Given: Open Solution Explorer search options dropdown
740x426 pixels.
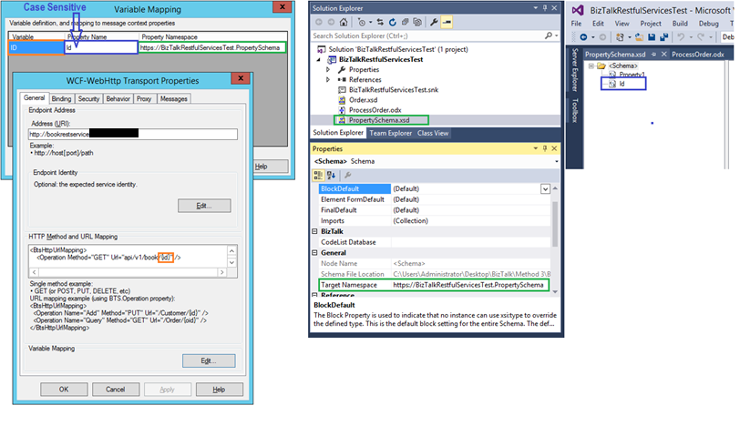Looking at the screenshot, I should tap(557, 35).
